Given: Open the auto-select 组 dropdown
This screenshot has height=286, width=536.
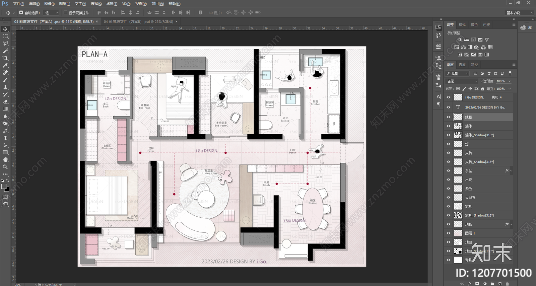Looking at the screenshot, I should (x=51, y=13).
